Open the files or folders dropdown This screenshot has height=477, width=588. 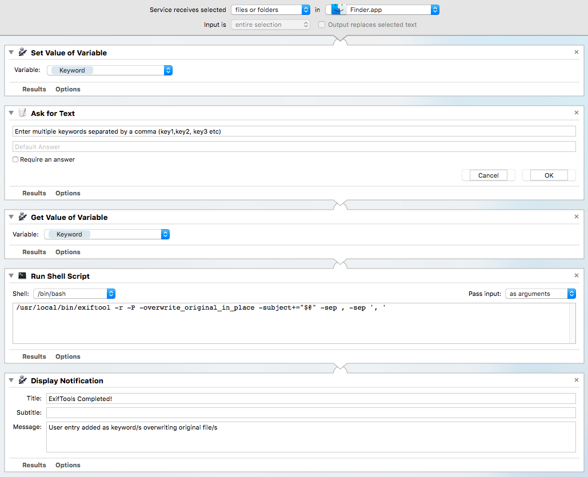270,10
